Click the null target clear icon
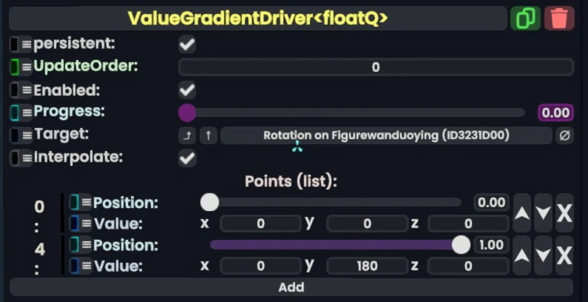 (x=564, y=135)
